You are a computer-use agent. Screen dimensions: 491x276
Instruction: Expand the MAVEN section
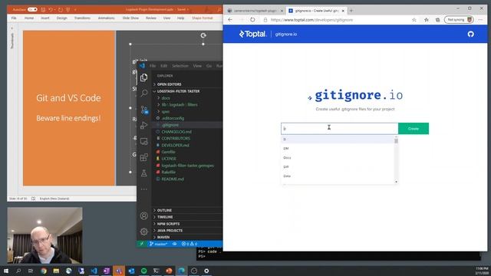point(163,237)
